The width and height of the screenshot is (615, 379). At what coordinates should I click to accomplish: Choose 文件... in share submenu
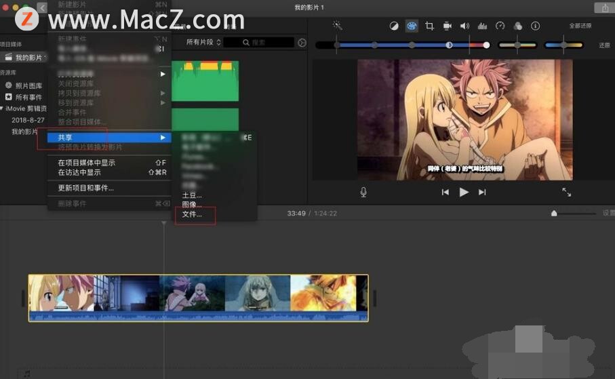[192, 215]
